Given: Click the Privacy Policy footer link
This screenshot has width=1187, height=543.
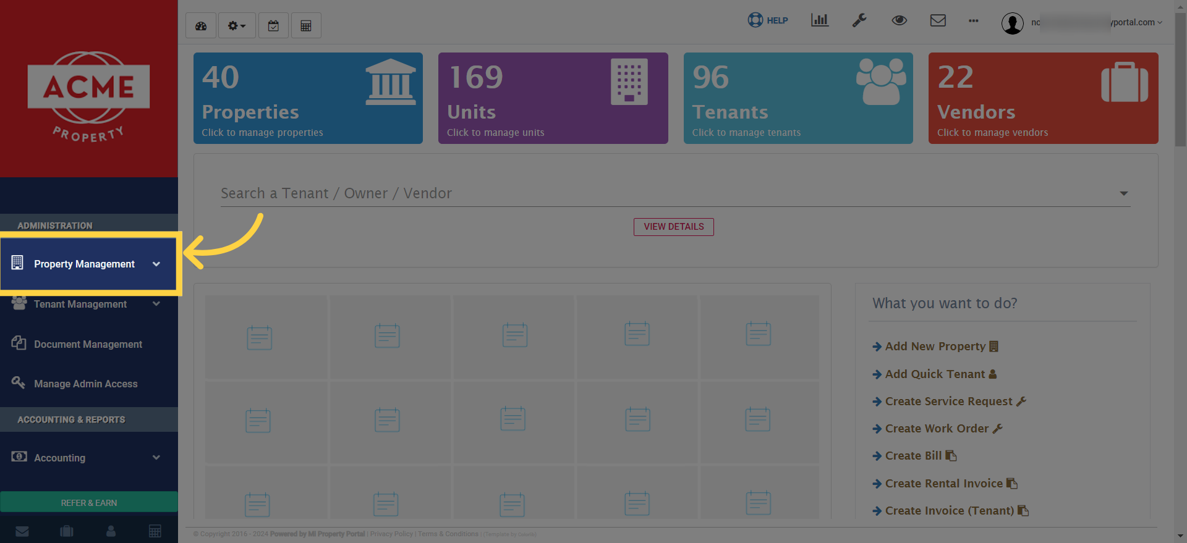Looking at the screenshot, I should click(x=391, y=534).
